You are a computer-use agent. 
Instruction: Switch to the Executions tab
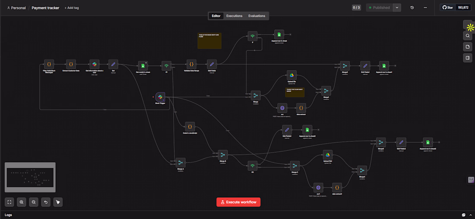[x=234, y=16]
